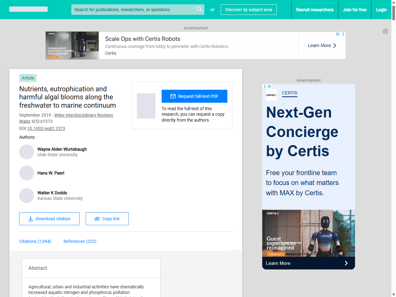Click the ResearchGate logo in header
The image size is (396, 297).
click(x=28, y=9)
